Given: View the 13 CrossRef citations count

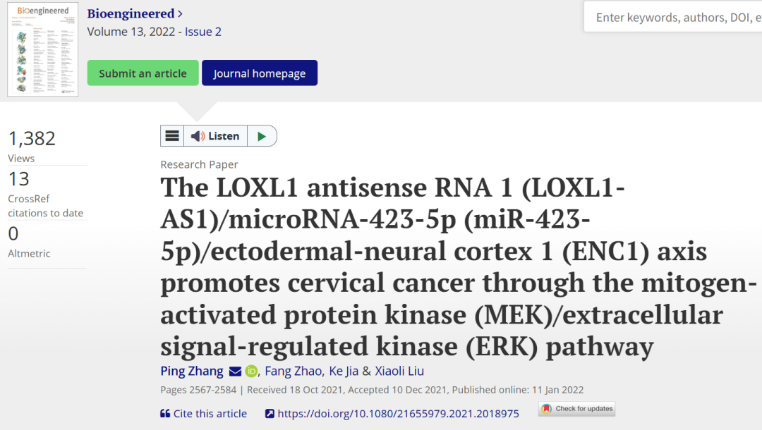Looking at the screenshot, I should [x=19, y=179].
